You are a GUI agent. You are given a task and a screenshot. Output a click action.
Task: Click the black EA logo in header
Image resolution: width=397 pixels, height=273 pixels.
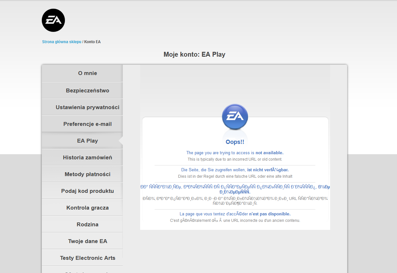pos(53,20)
